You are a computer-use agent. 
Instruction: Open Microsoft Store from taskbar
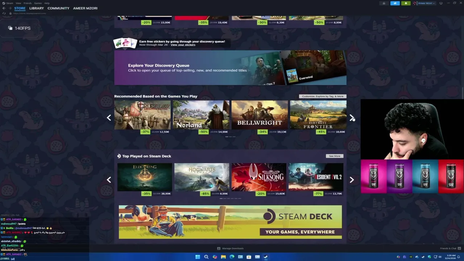tap(249, 257)
